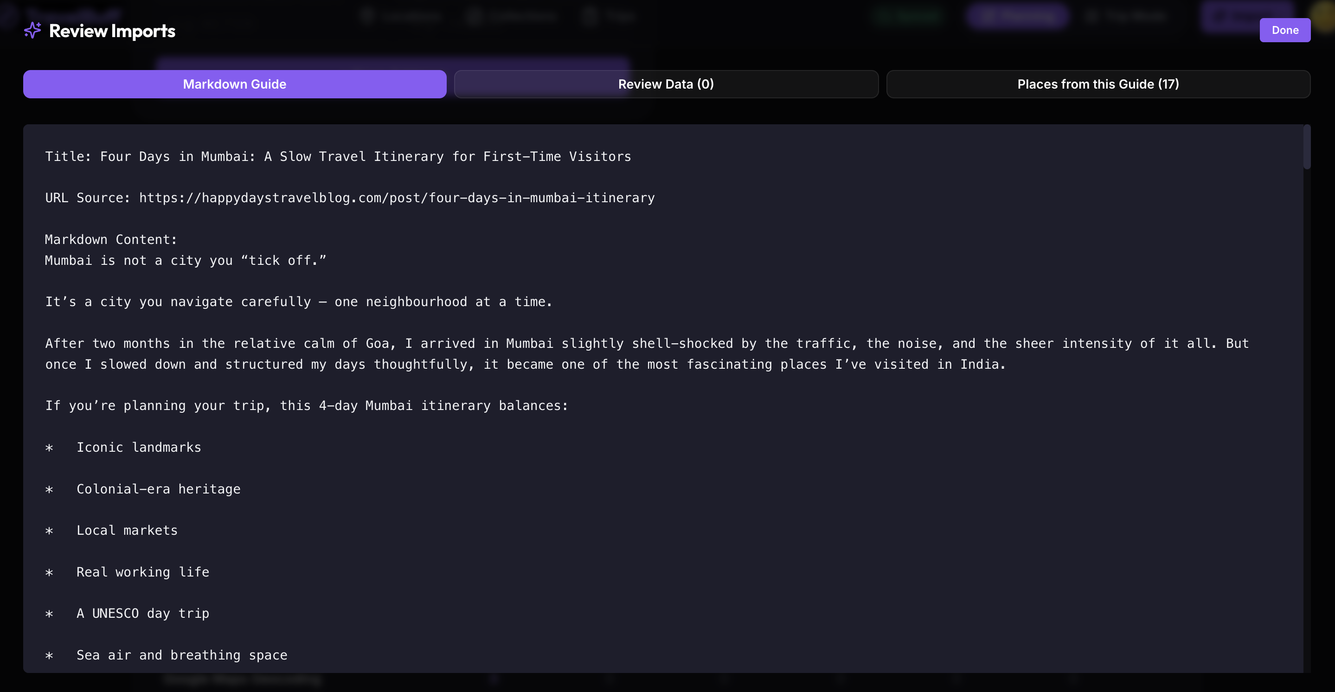1335x692 pixels.
Task: Switch to the Markdown Guide tab
Action: [235, 84]
